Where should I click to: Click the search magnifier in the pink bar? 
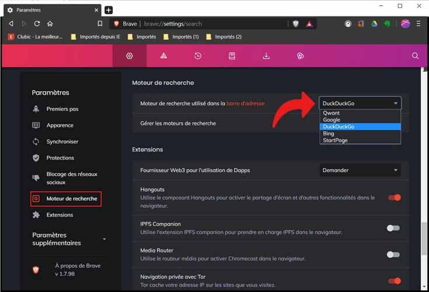(x=415, y=56)
